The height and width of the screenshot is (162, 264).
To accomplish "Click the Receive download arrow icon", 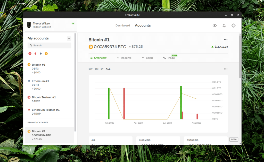I will 118,58.
